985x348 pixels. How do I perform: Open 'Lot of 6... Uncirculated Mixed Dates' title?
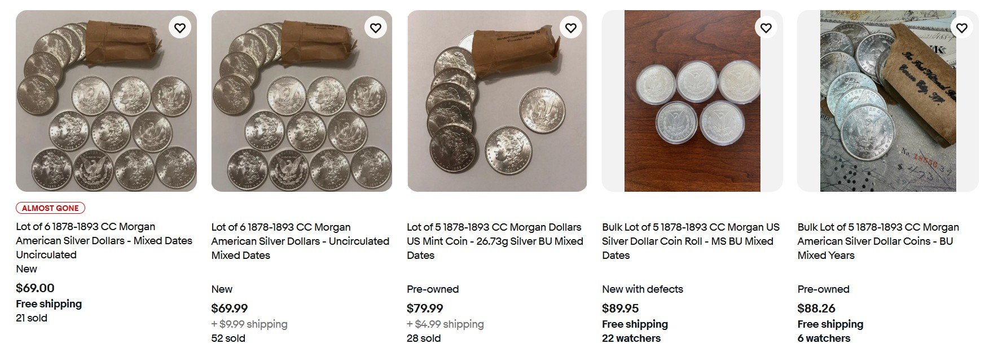point(300,241)
